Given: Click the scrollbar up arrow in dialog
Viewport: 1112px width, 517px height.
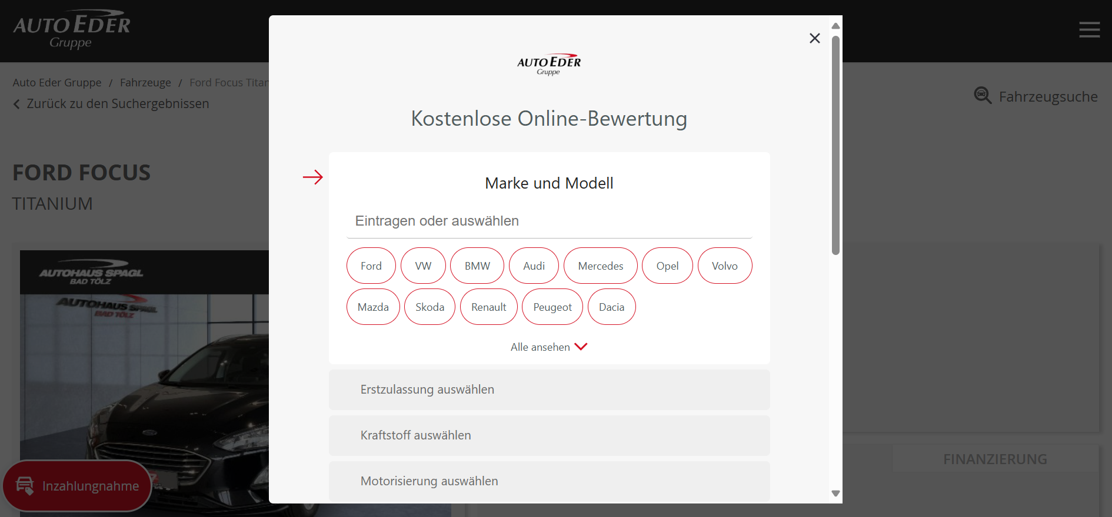Looking at the screenshot, I should tap(835, 26).
